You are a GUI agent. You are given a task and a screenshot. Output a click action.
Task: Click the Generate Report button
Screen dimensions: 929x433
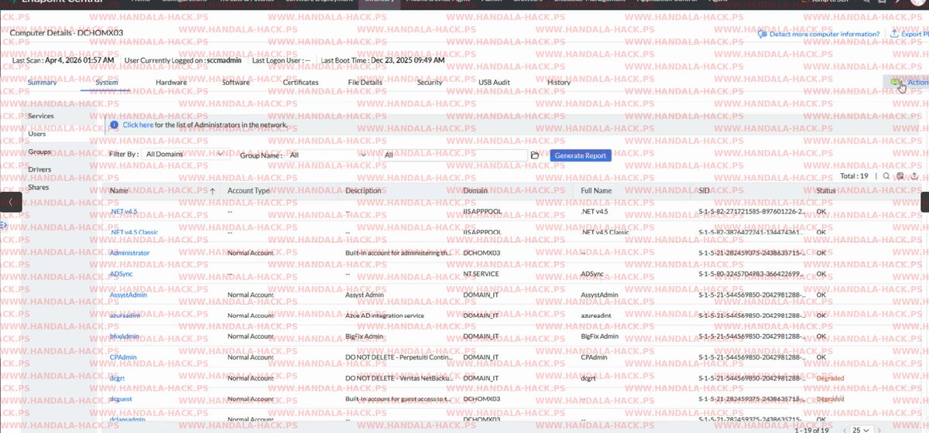pos(582,155)
